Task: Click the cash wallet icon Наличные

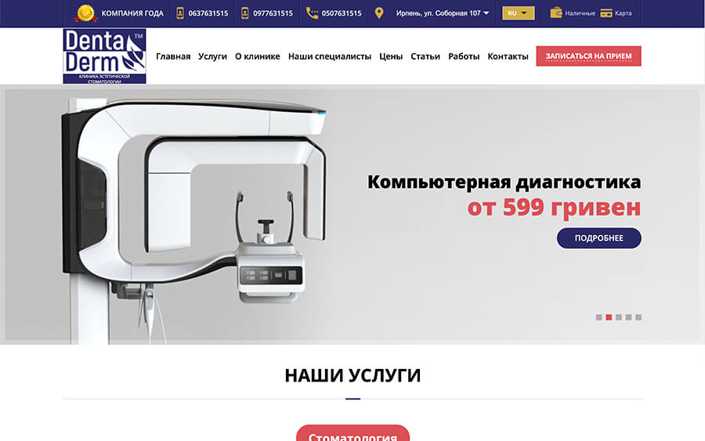Action: click(x=555, y=13)
